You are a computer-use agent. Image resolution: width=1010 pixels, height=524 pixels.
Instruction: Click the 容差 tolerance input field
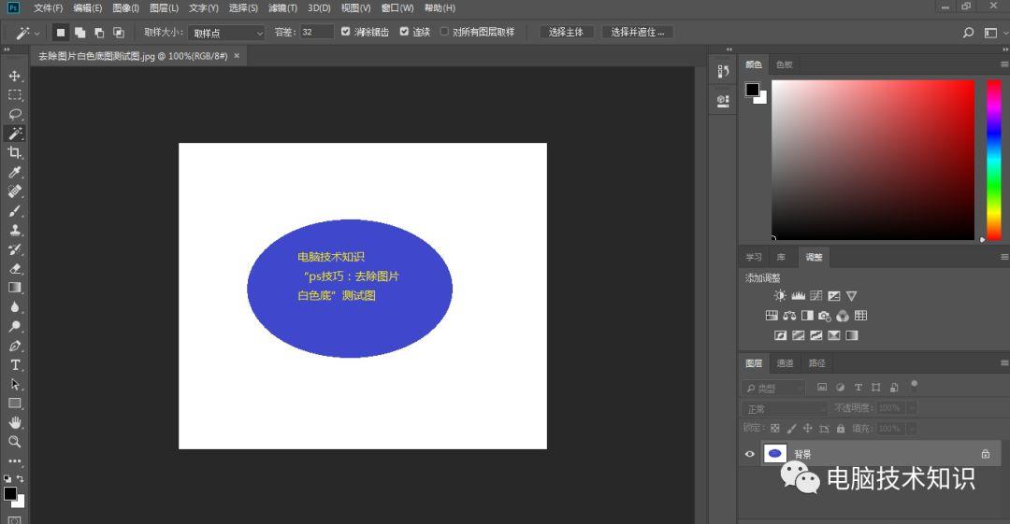click(x=317, y=32)
